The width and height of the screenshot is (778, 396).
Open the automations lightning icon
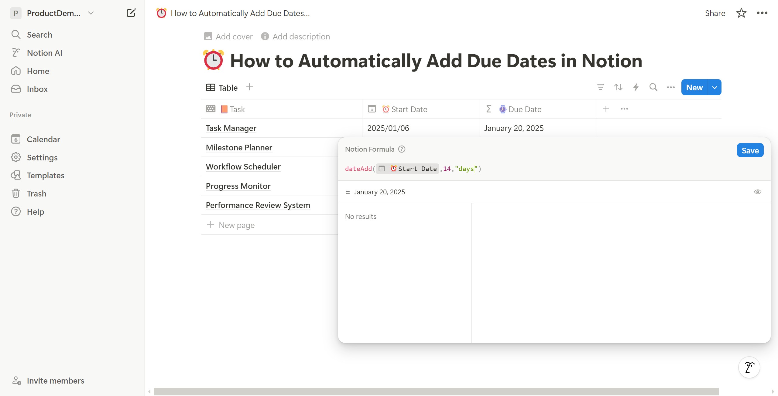[x=636, y=87]
